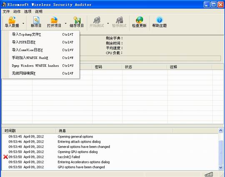Click the red X error icon in log
The width and height of the screenshot is (225, 177).
(x=5, y=157)
